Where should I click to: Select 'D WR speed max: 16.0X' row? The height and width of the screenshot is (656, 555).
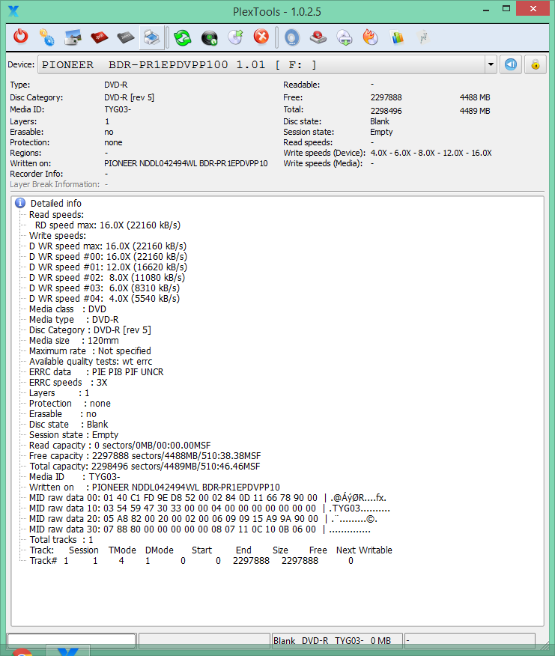tap(108, 246)
